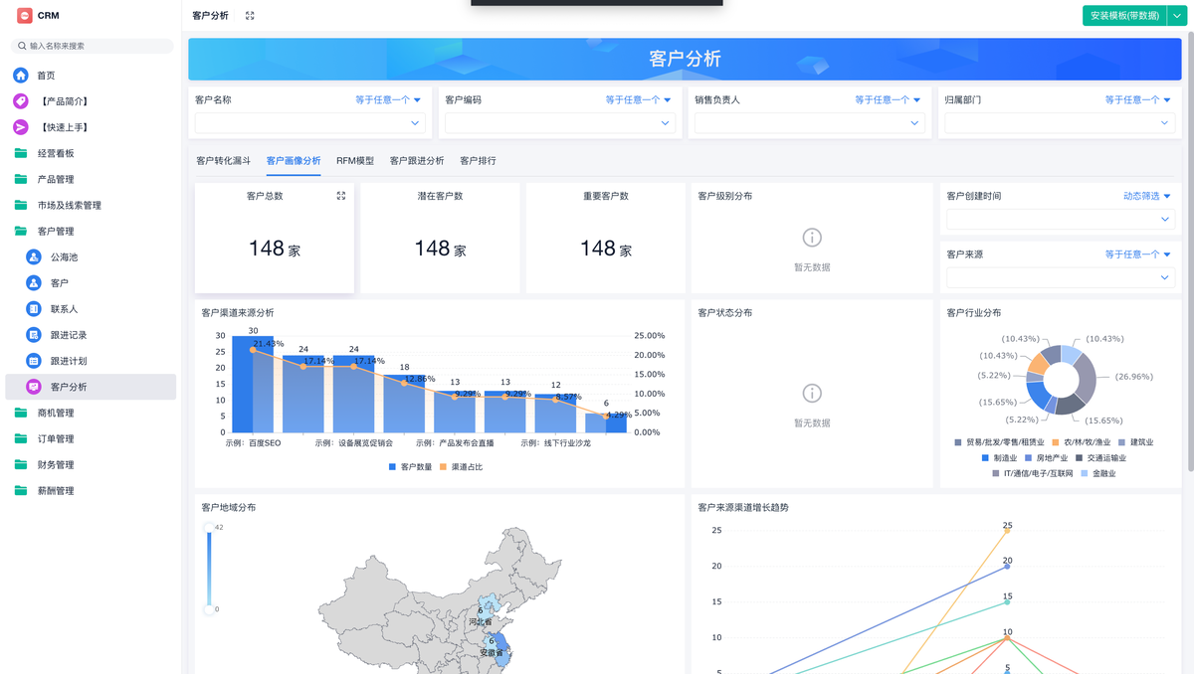Click the CRM logo icon

click(25, 16)
